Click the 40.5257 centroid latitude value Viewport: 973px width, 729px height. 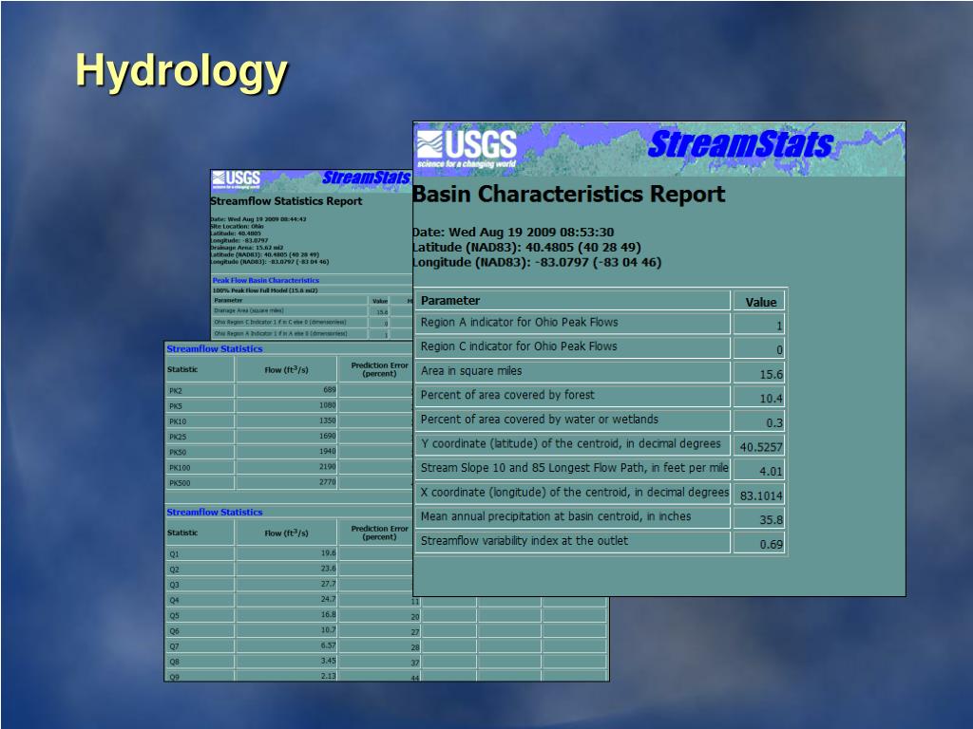click(759, 446)
